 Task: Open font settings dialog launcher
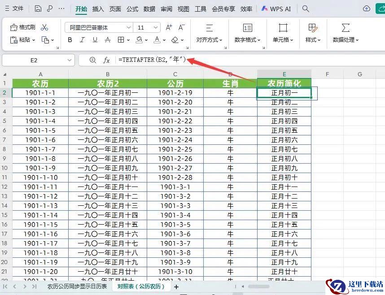point(188,48)
